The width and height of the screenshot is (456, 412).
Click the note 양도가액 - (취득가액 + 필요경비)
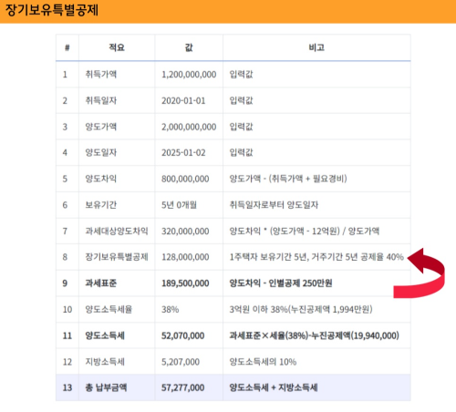pos(288,179)
